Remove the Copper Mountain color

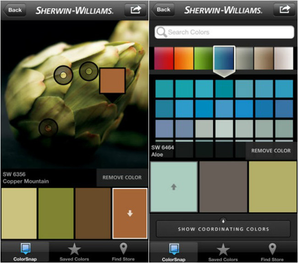click(x=122, y=177)
